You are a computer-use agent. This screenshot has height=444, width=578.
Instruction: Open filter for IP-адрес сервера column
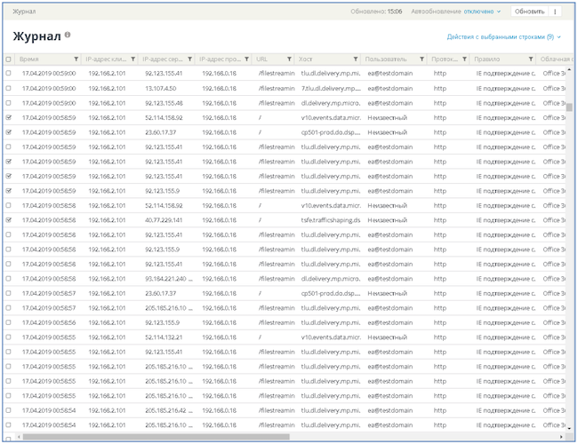(189, 59)
